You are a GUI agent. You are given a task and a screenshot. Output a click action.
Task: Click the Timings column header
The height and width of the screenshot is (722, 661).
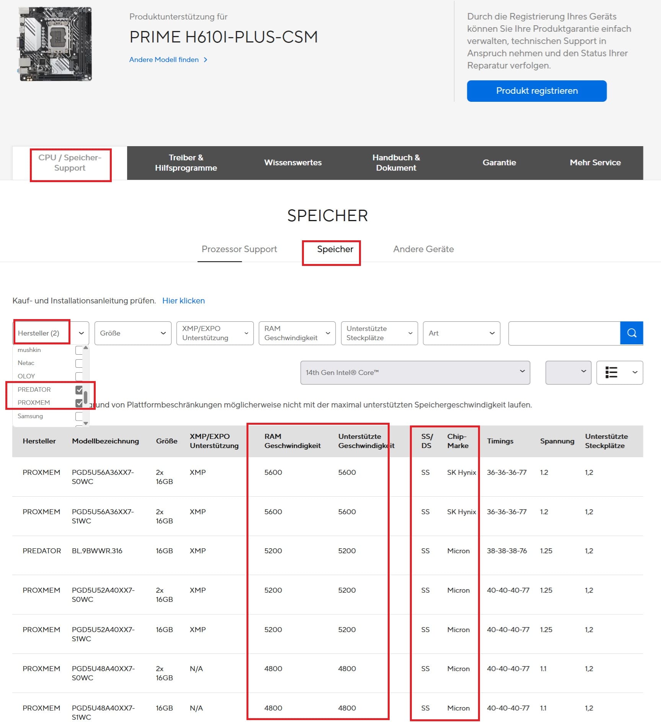click(x=500, y=441)
